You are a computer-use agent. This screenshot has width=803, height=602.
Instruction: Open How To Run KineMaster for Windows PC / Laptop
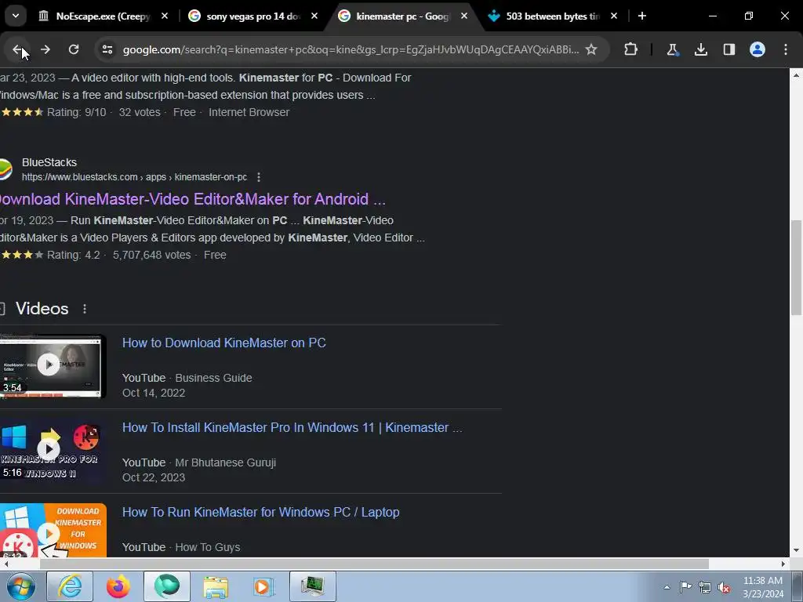[260, 512]
